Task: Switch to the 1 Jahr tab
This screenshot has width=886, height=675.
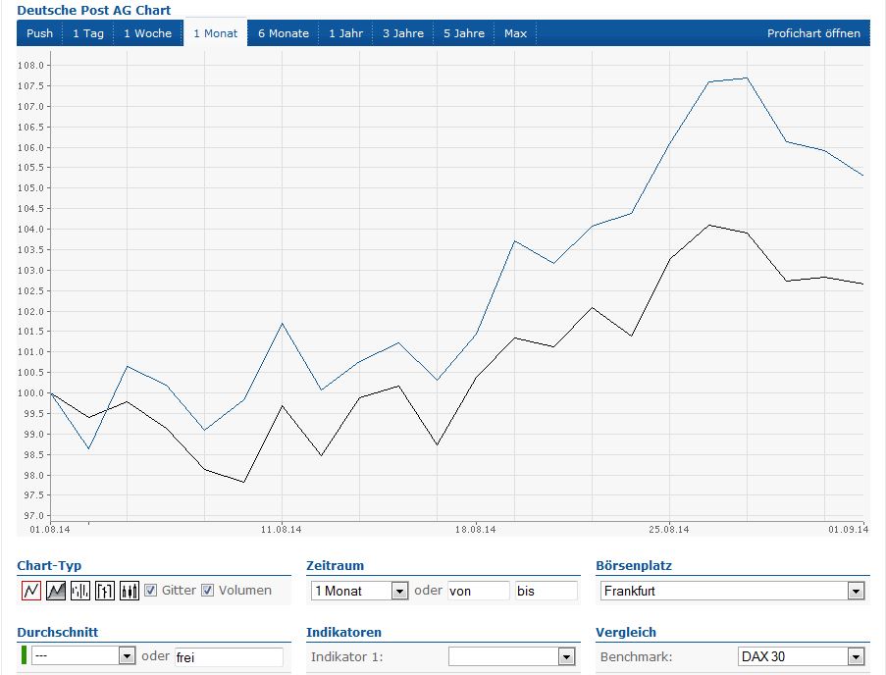Action: coord(345,33)
